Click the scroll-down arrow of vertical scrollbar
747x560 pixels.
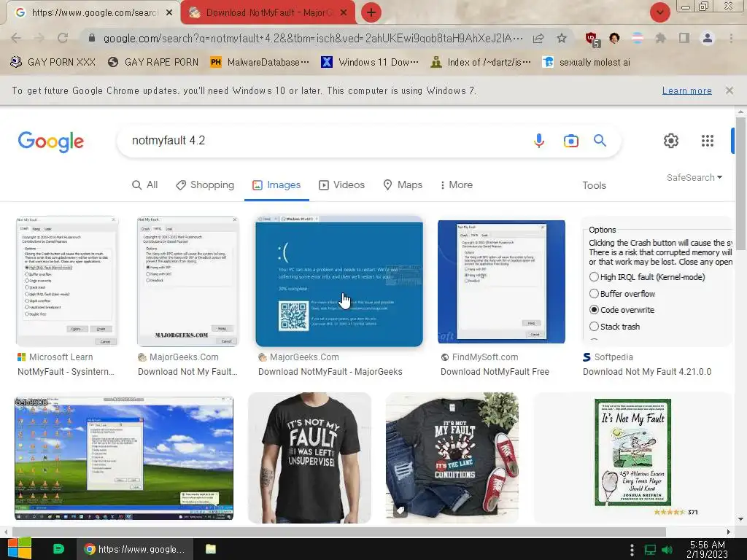pos(740,519)
